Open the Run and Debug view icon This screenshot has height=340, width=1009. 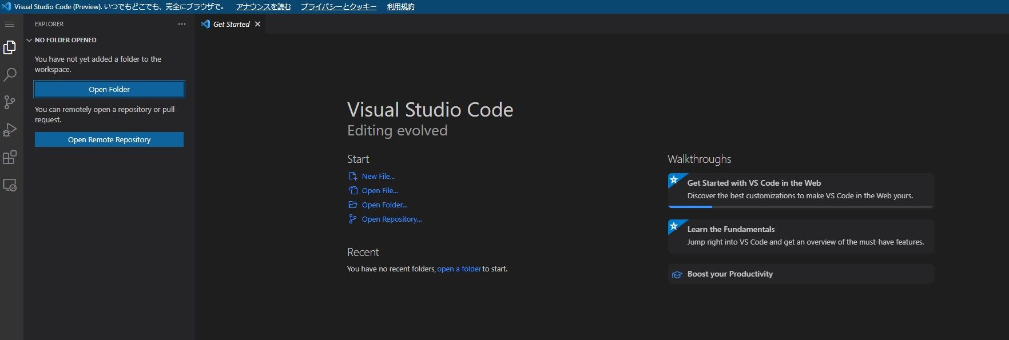[10, 130]
